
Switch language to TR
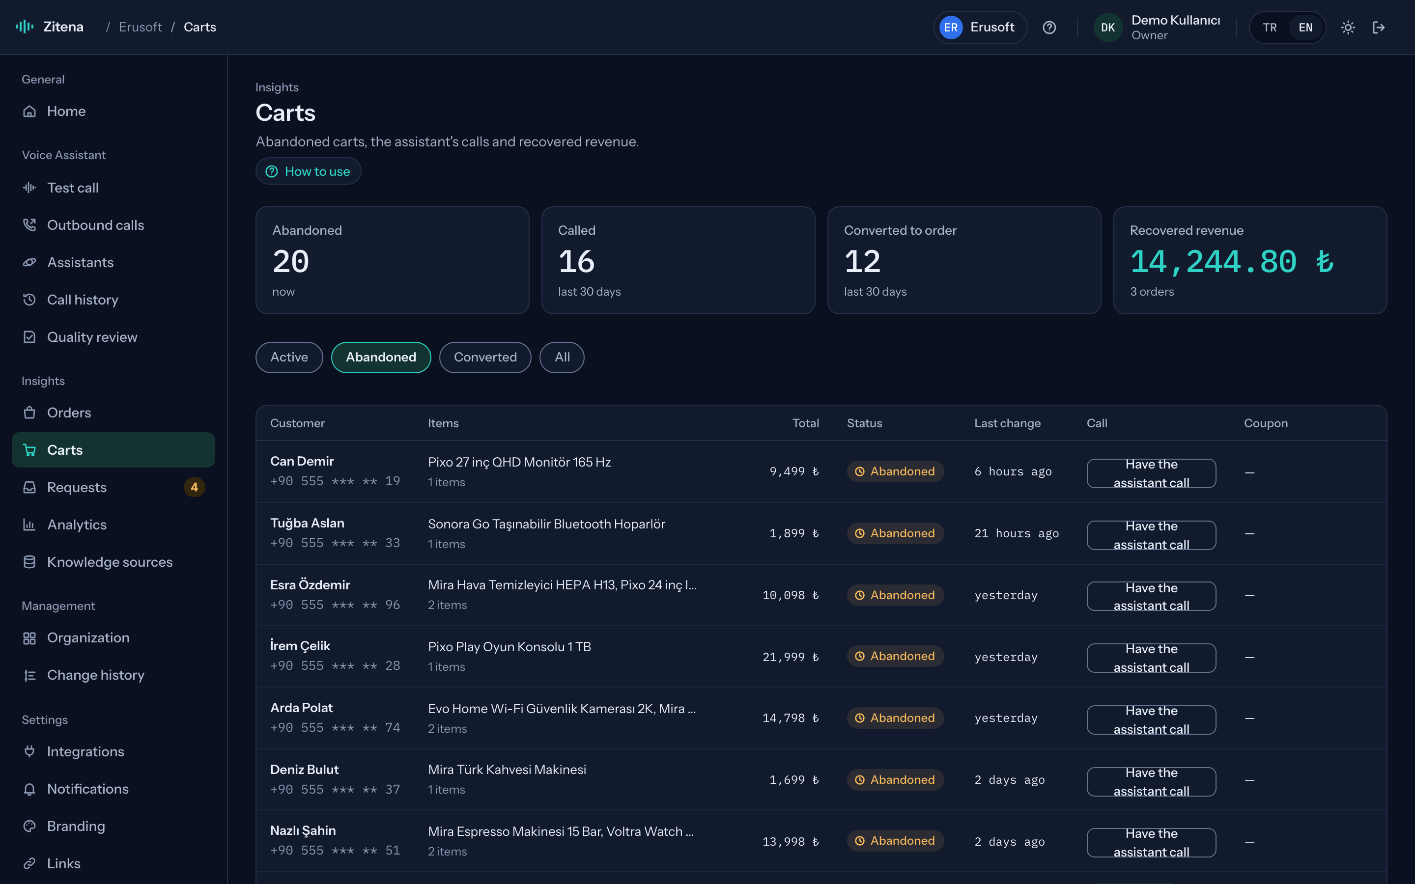(1270, 28)
